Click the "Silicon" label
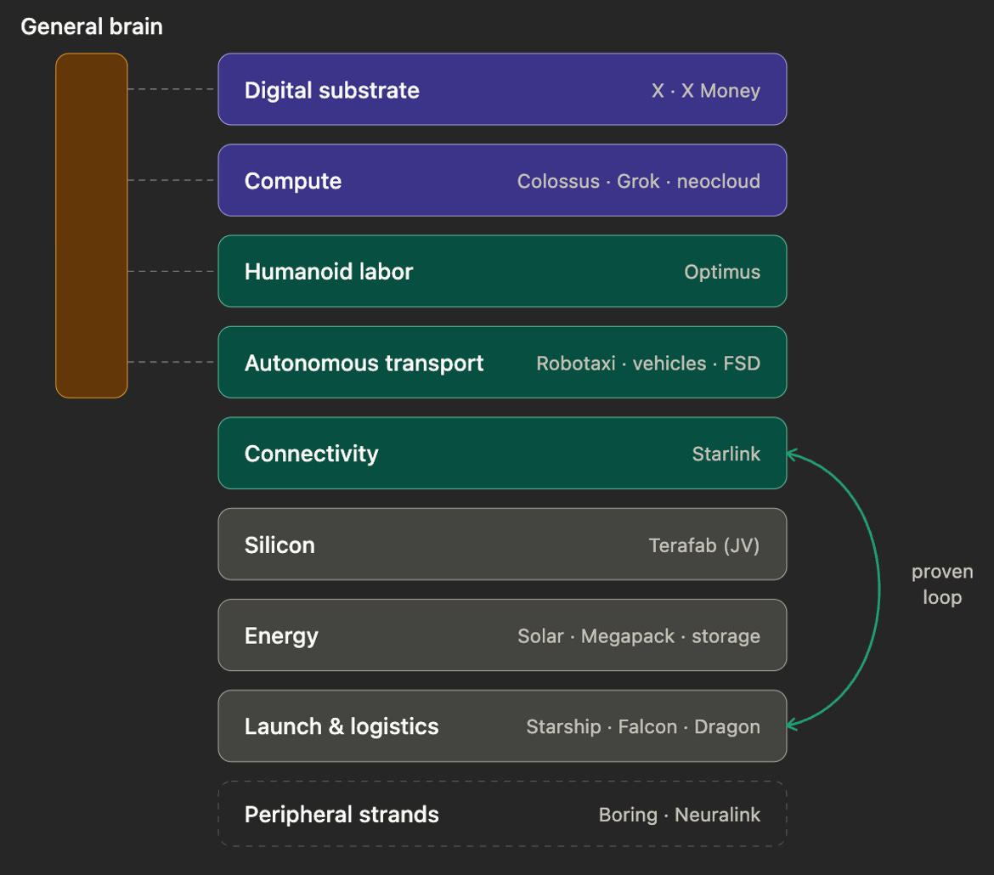Viewport: 994px width, 875px height. point(280,545)
